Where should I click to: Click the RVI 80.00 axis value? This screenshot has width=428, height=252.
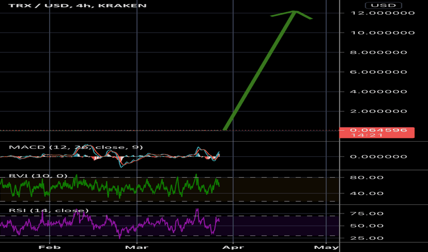click(367, 177)
